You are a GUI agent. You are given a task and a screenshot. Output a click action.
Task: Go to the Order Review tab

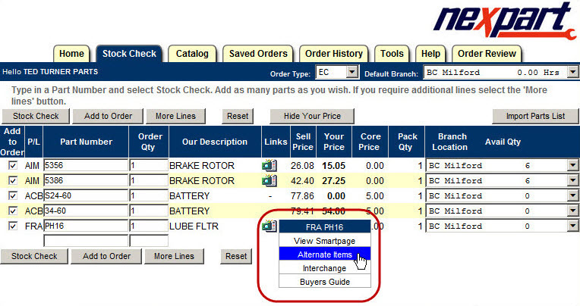487,54
